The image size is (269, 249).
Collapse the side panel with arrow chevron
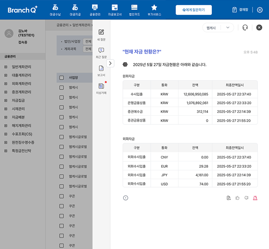point(110,63)
